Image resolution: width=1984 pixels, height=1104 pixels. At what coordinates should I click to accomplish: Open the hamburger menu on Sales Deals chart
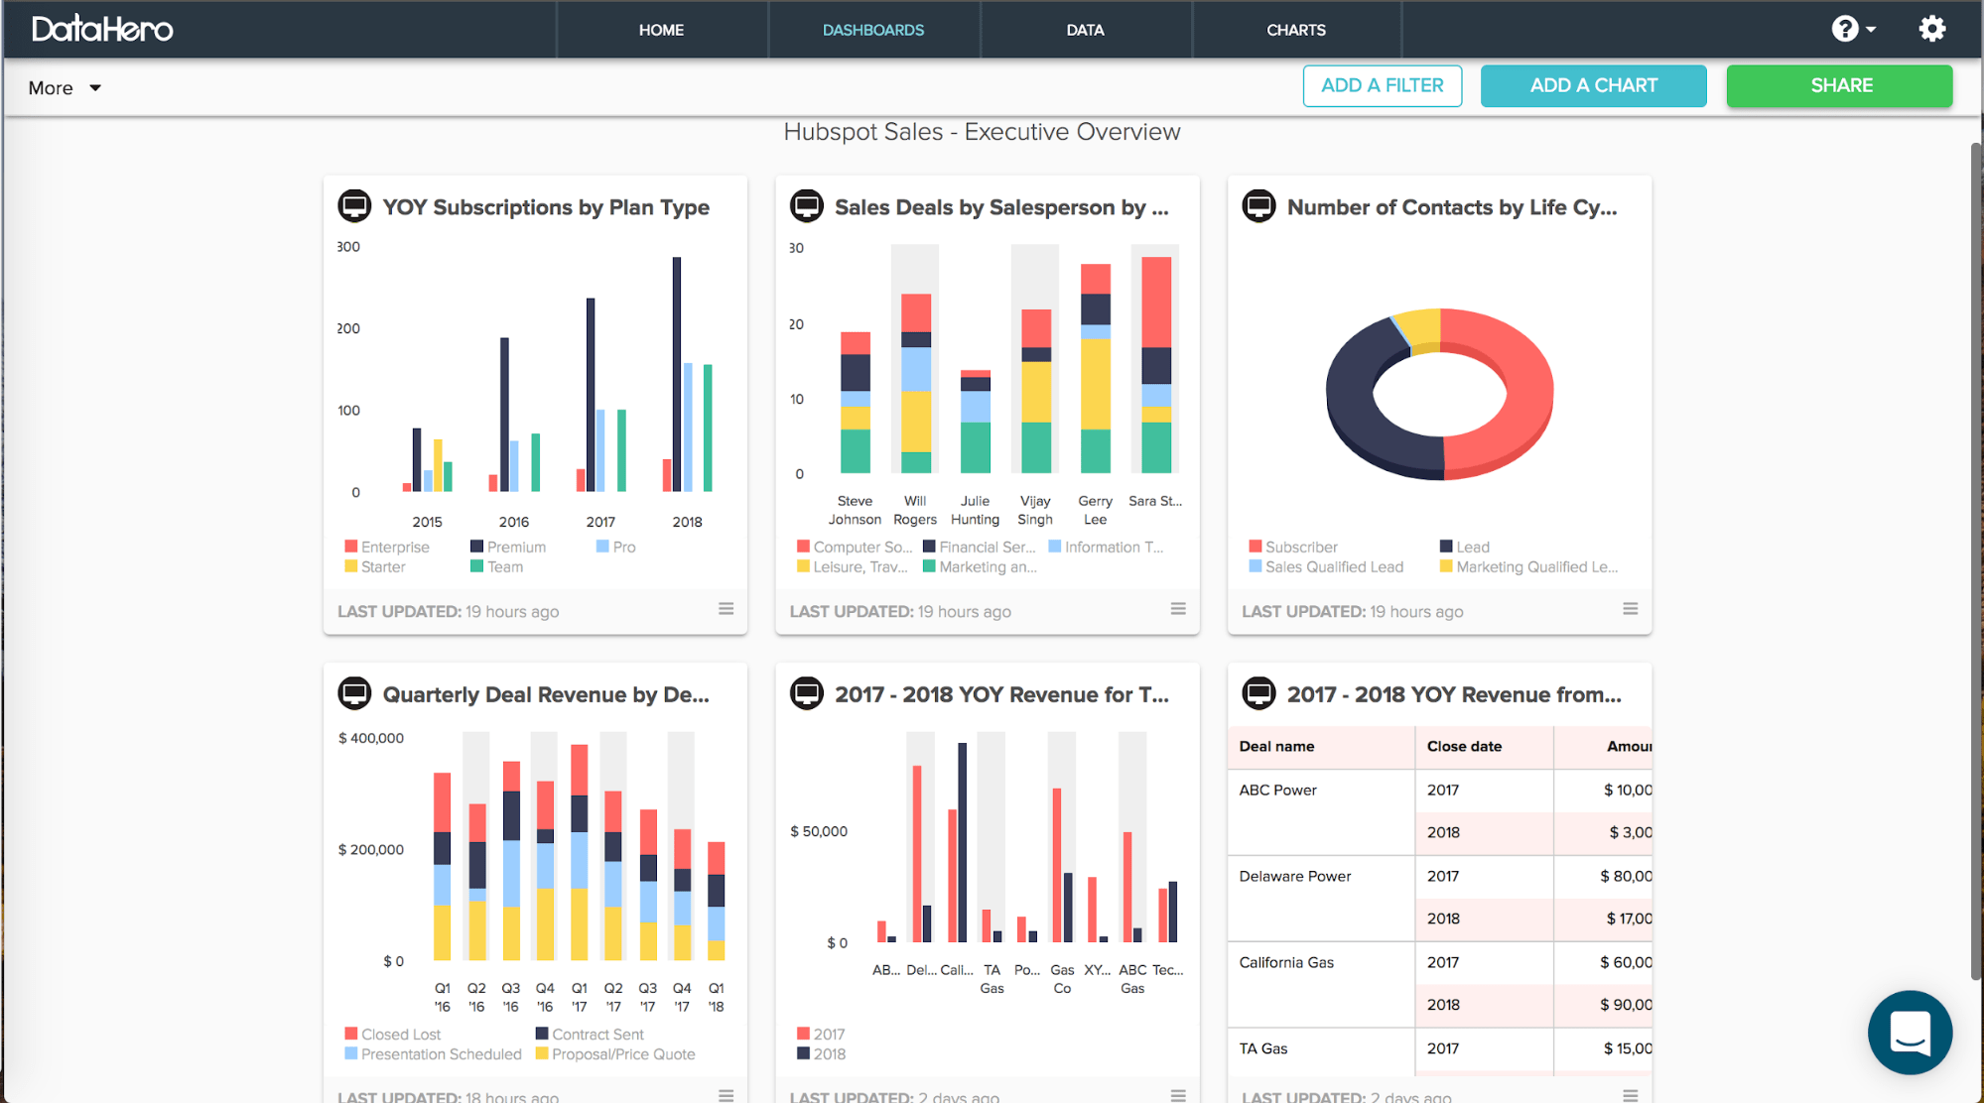[x=1177, y=608]
